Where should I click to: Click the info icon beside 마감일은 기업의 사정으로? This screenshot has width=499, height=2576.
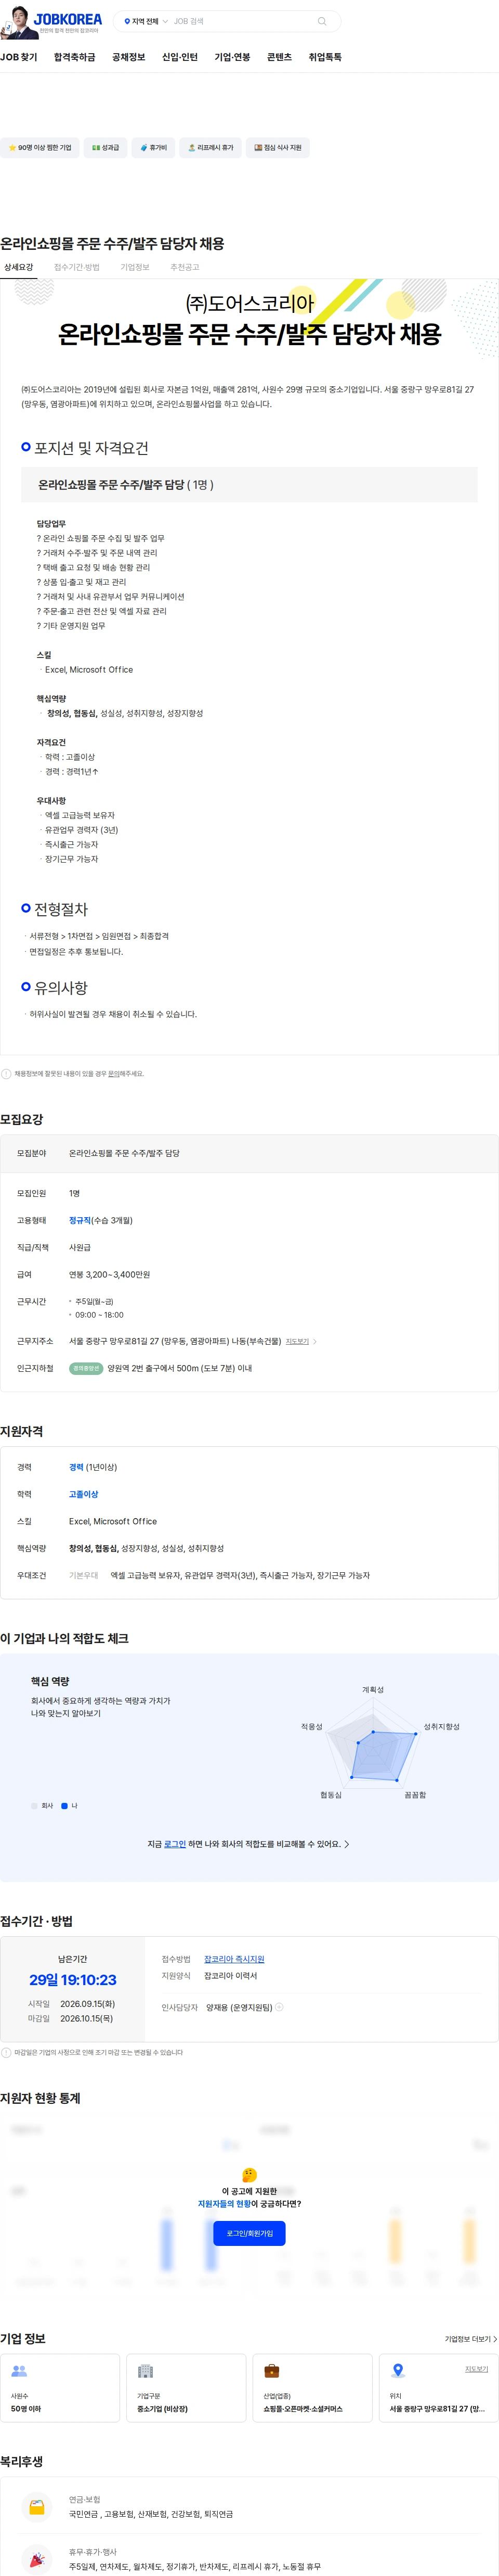tap(6, 2052)
